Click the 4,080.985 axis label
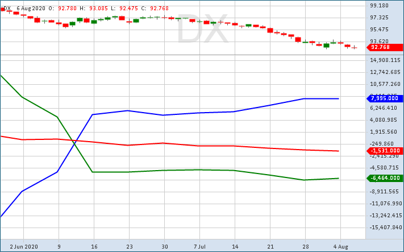The width and height of the screenshot is (404, 252). click(384, 120)
